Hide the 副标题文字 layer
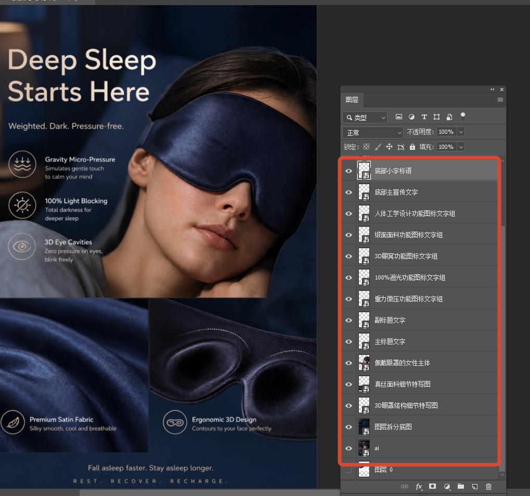Viewport: 530px width, 496px height. pos(349,320)
